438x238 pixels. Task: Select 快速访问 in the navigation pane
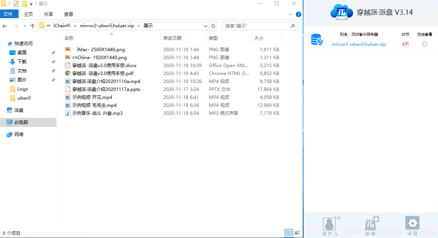(x=23, y=43)
